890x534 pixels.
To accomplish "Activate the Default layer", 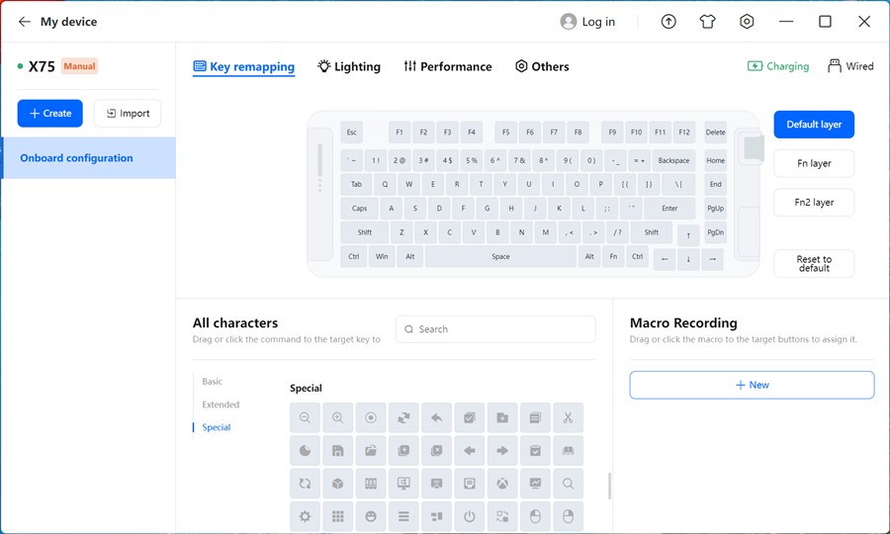I will tap(814, 125).
